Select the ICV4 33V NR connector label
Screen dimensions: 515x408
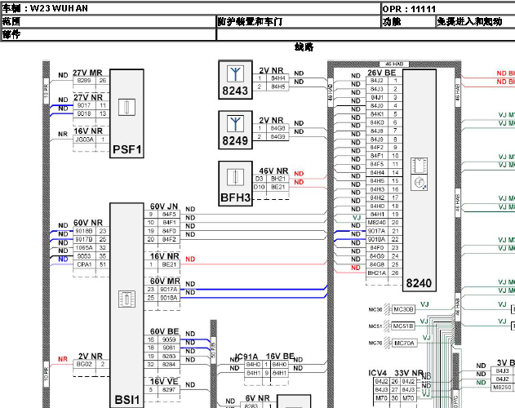(x=396, y=373)
